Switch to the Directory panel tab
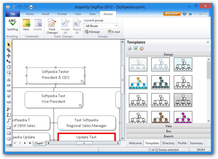Viewport: 218px width, 159px height. coord(168,143)
